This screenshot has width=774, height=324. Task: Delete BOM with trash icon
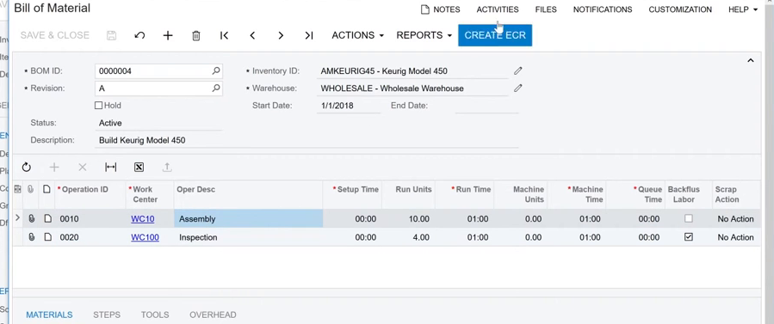click(x=196, y=35)
